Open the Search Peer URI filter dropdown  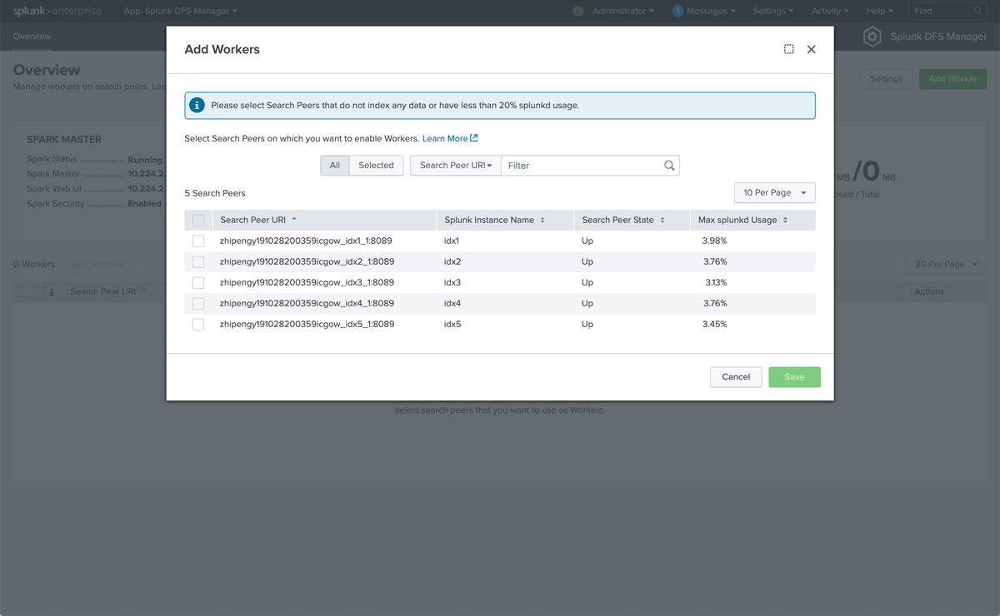456,165
